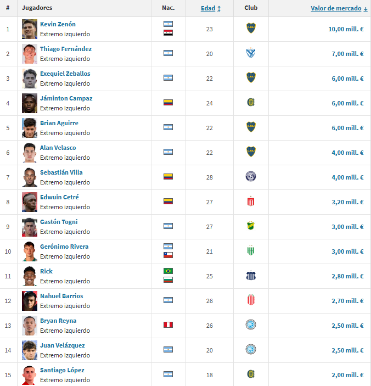The width and height of the screenshot is (371, 386).
Task: Click Independiente Rivadavia crest in Sebastián Villa row
Action: [251, 176]
